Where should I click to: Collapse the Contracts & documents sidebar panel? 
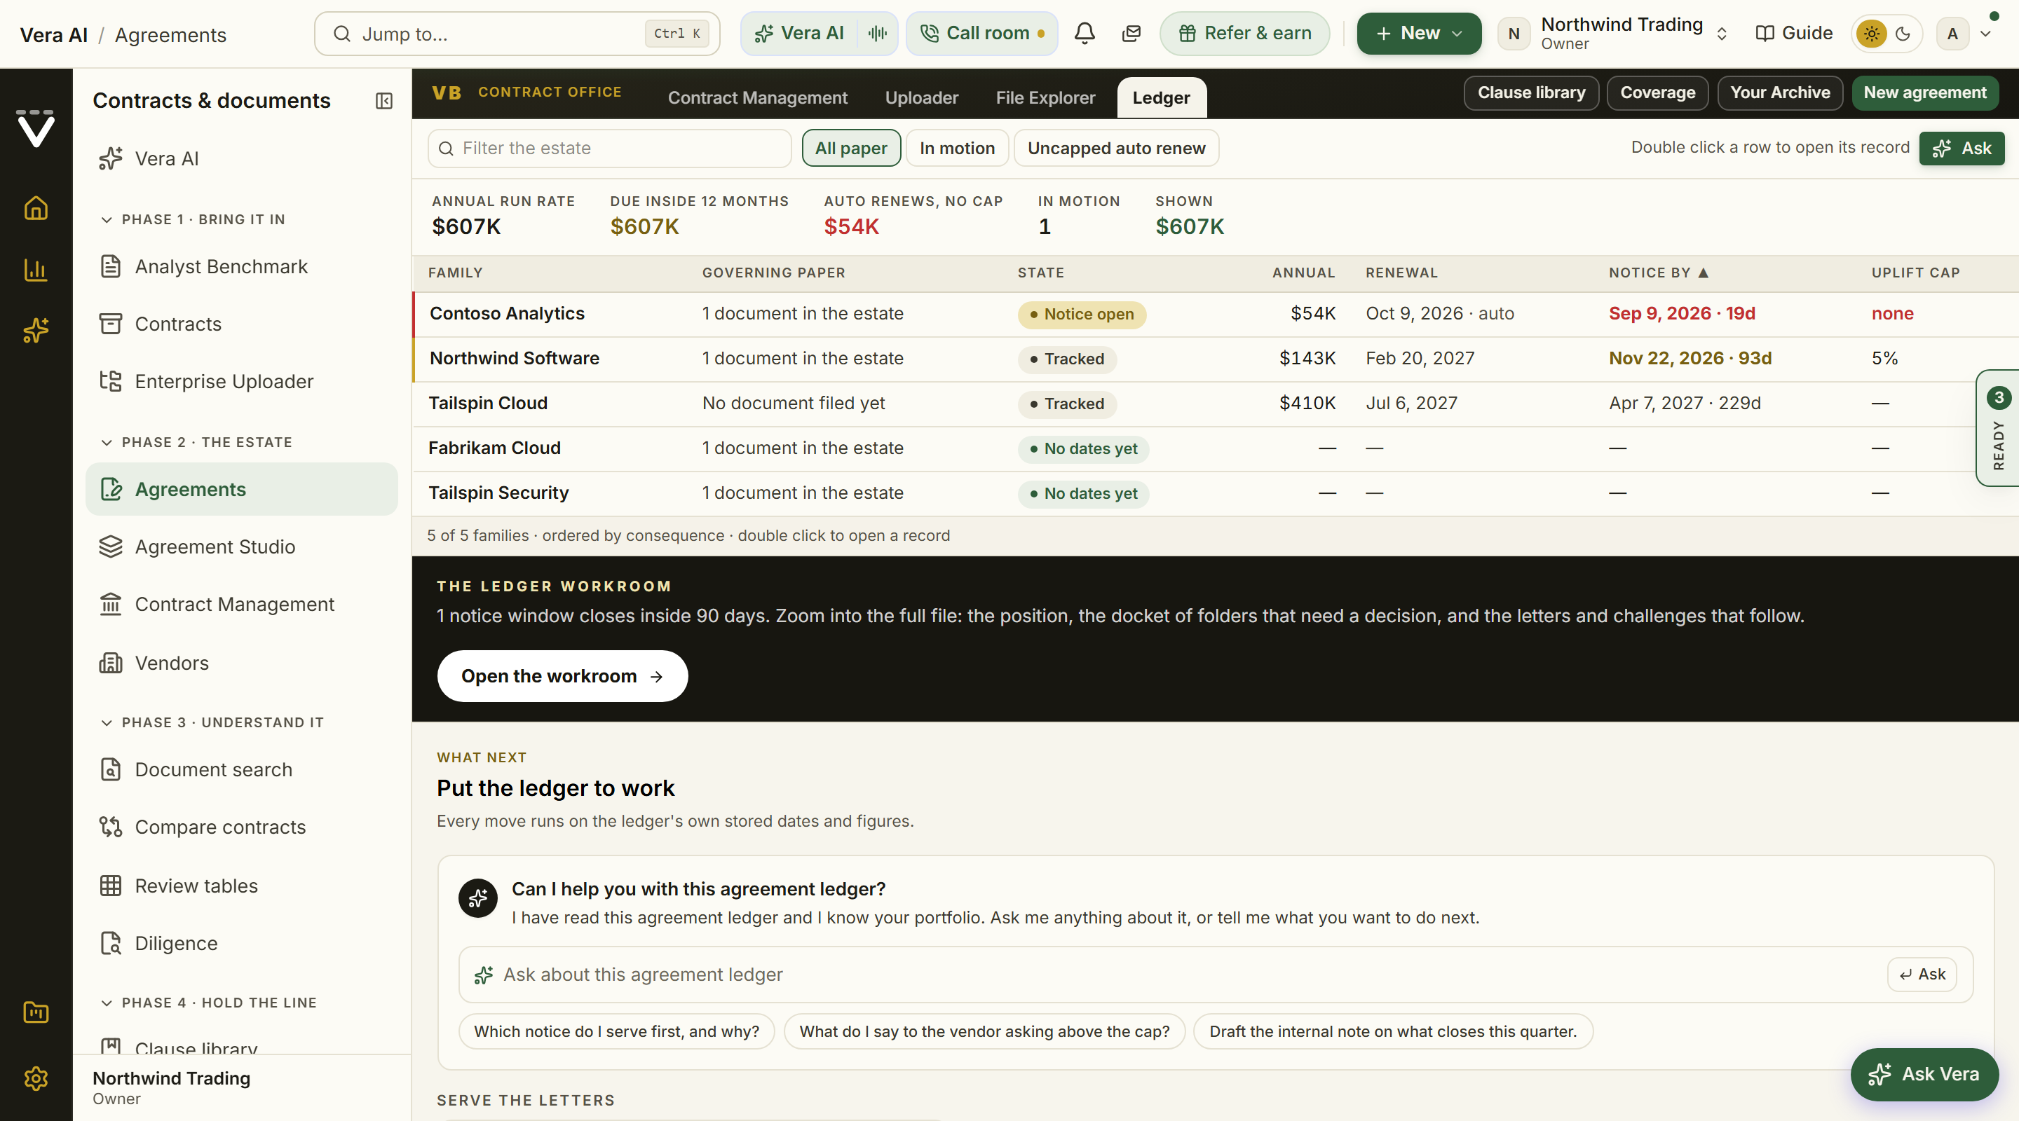coord(384,101)
